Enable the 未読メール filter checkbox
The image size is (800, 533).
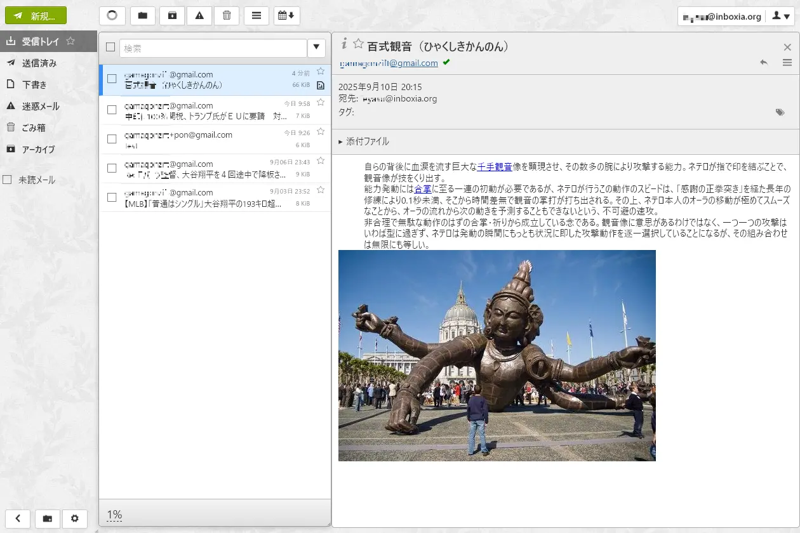pyautogui.click(x=8, y=180)
